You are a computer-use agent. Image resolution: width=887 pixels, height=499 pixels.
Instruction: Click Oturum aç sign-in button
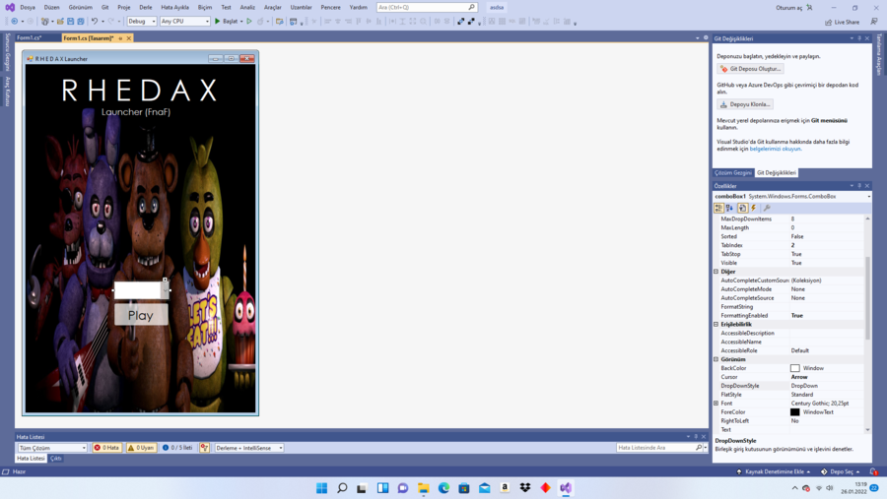pos(794,8)
